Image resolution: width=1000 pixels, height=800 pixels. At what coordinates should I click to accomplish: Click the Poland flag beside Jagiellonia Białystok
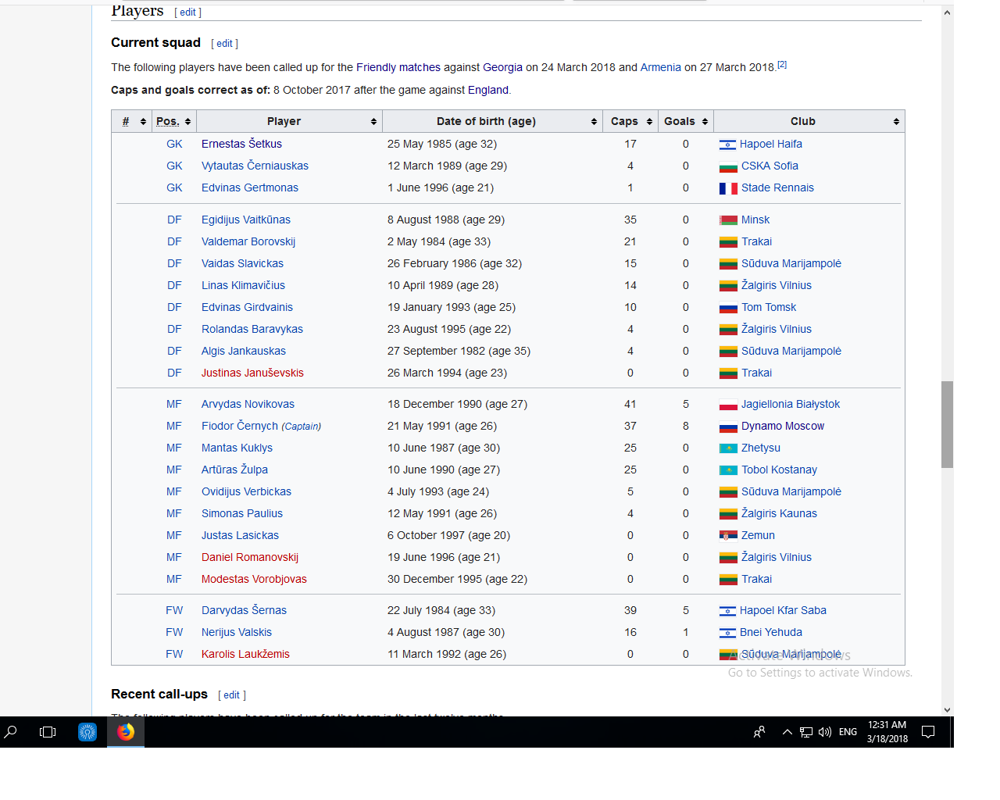728,405
